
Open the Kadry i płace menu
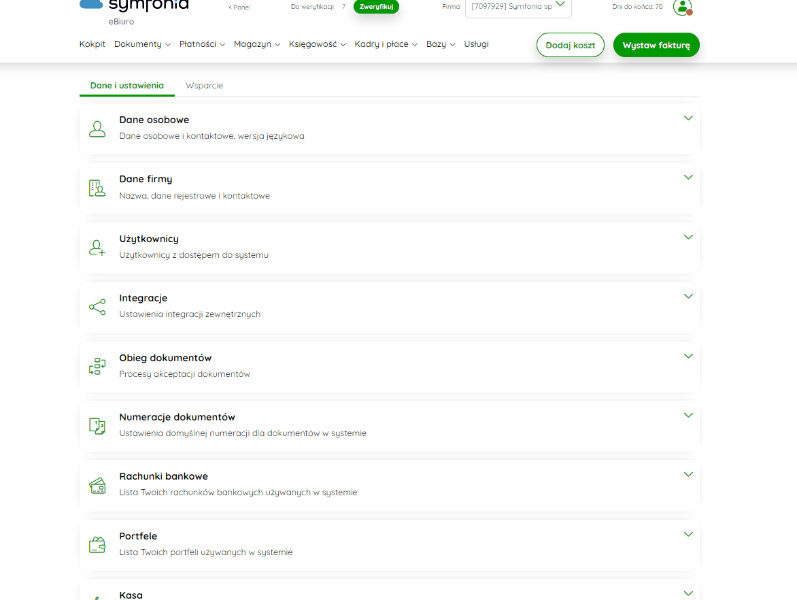point(386,44)
